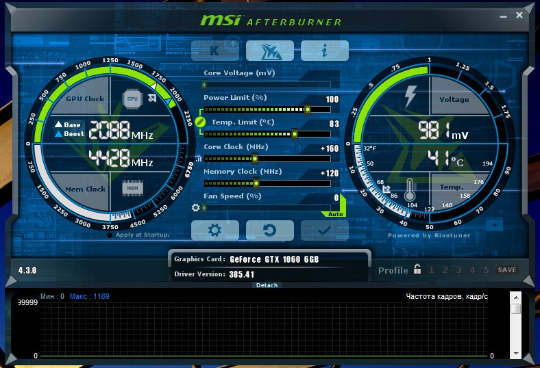The height and width of the screenshot is (368, 540).
Task: Click the Graphics Card name GeForce GTX 1060 6GB
Action: [274, 259]
